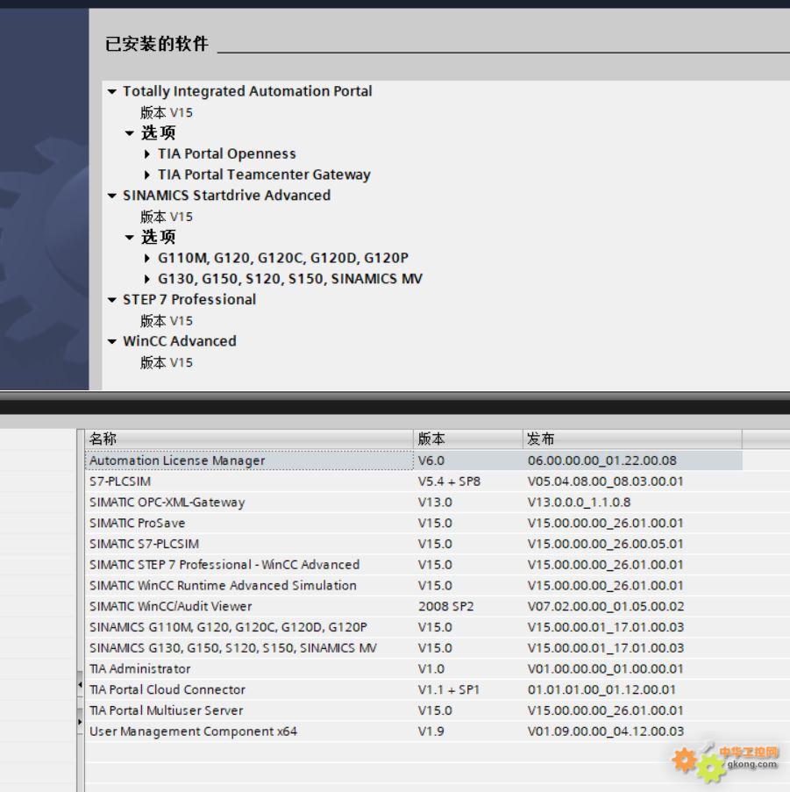Click the Totally Integrated Automation Portal label
Image resolution: width=790 pixels, height=792 pixels.
[247, 91]
